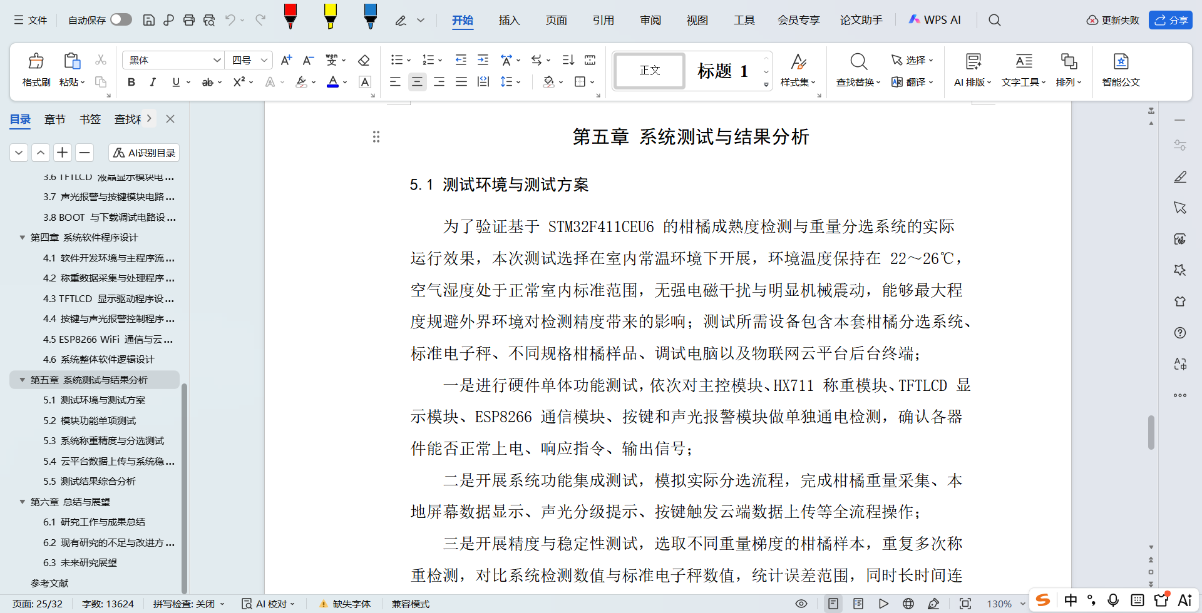Toggle 拼写检查 in the status bar
The width and height of the screenshot is (1202, 613).
pyautogui.click(x=188, y=604)
